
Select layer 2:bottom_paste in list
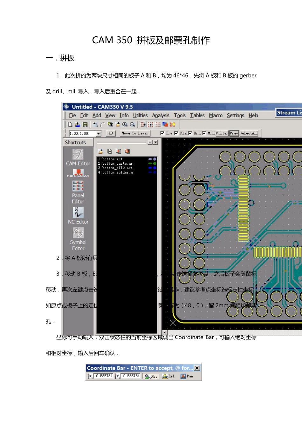point(115,163)
